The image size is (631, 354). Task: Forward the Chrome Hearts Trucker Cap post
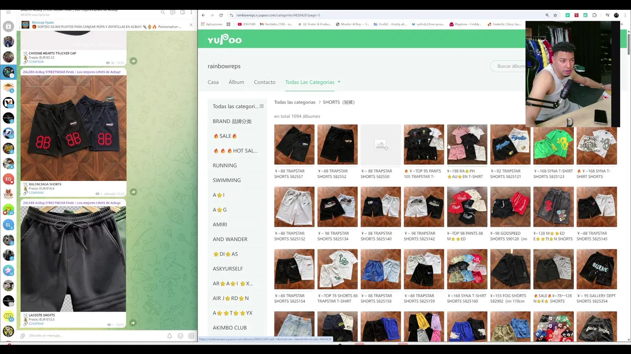pos(133,61)
